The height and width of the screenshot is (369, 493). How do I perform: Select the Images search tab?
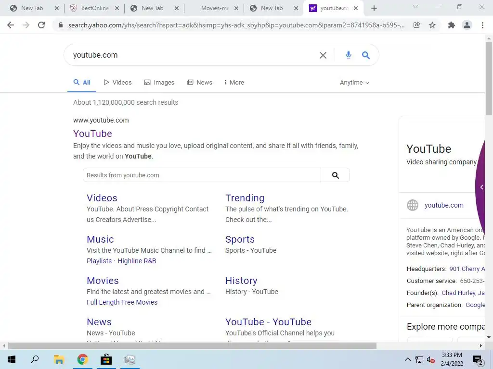coord(159,83)
